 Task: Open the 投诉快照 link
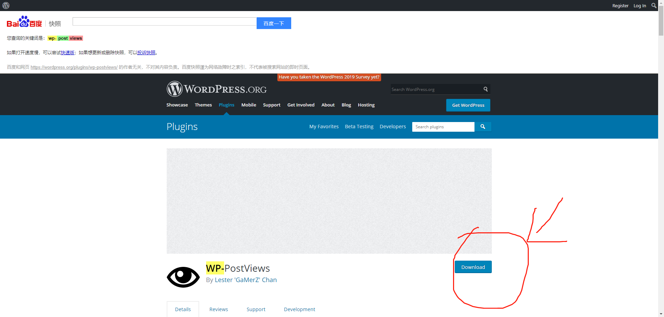click(x=146, y=53)
